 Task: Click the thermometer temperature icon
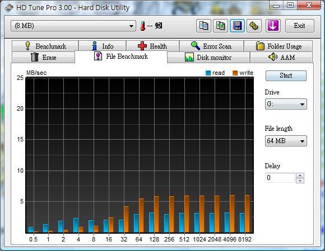pos(142,26)
